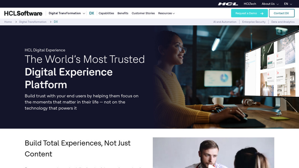This screenshot has width=299, height=168.
Task: Open the AI and Automation link
Action: [225, 22]
